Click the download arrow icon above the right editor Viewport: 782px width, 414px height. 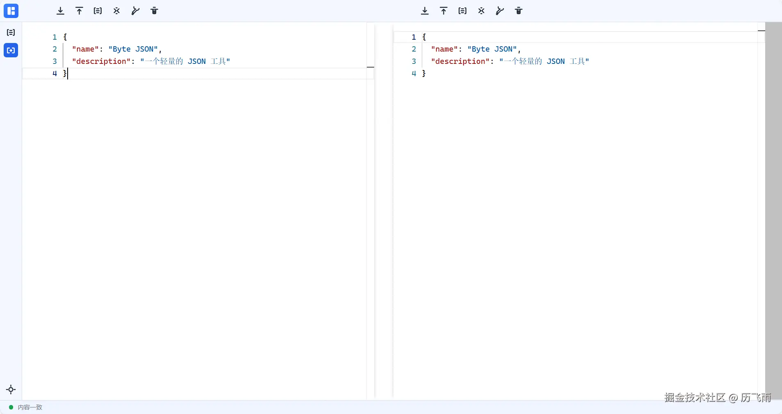point(425,11)
